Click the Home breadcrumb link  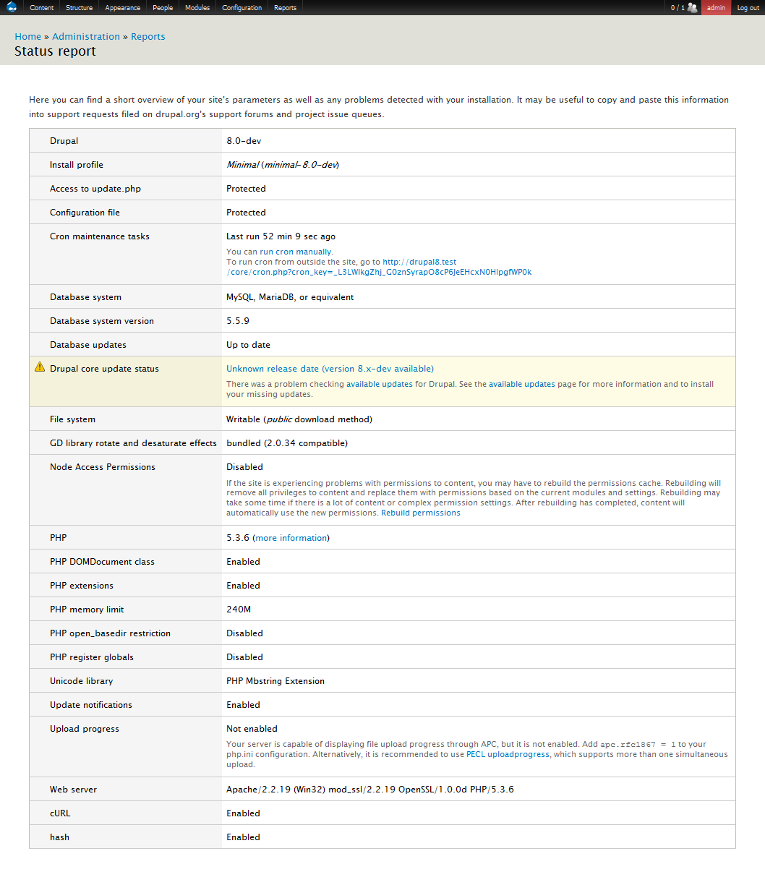tap(27, 36)
